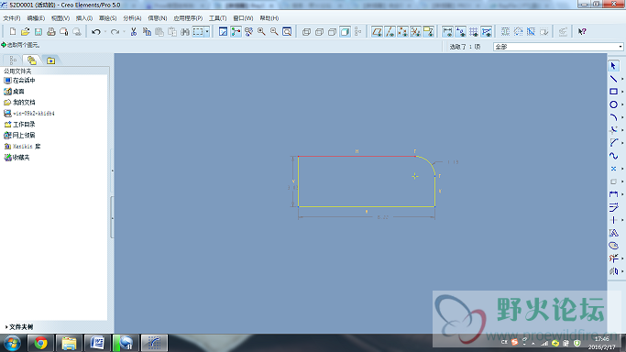Screen dimensions: 626x352
Task: Select the Circle sketch tool
Action: click(613, 104)
